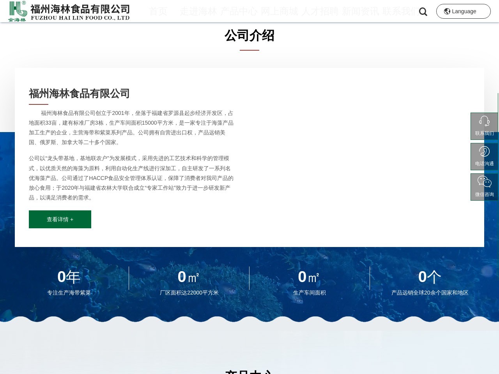Click the 查看详情 + button

(x=60, y=219)
